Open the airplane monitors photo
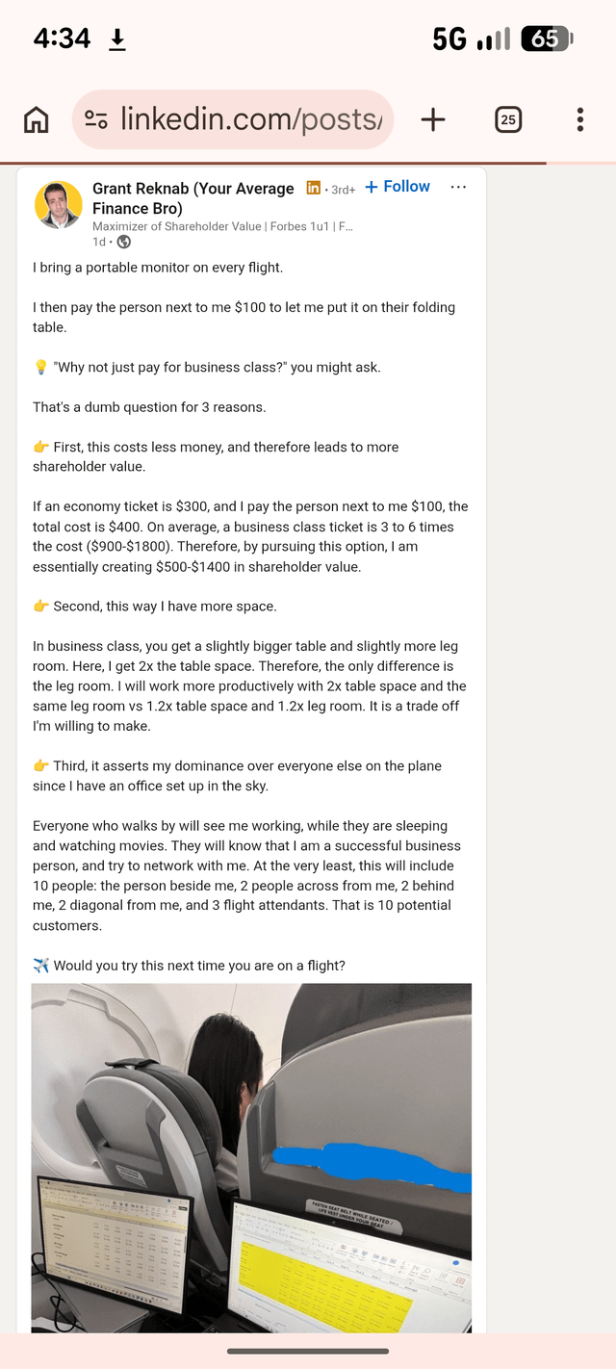 pyautogui.click(x=251, y=1155)
